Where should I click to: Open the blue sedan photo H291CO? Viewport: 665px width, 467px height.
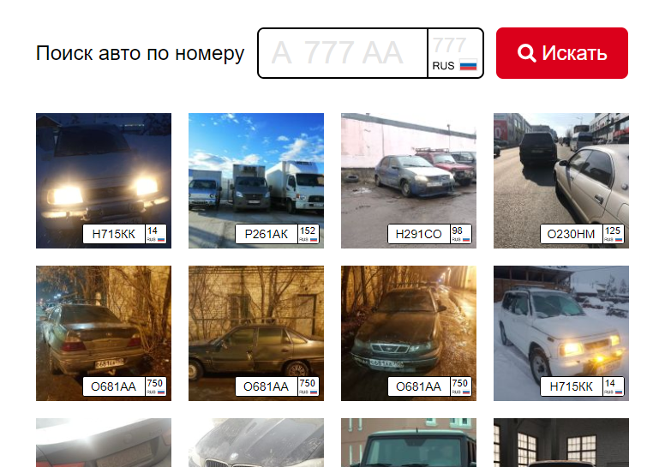click(x=409, y=180)
